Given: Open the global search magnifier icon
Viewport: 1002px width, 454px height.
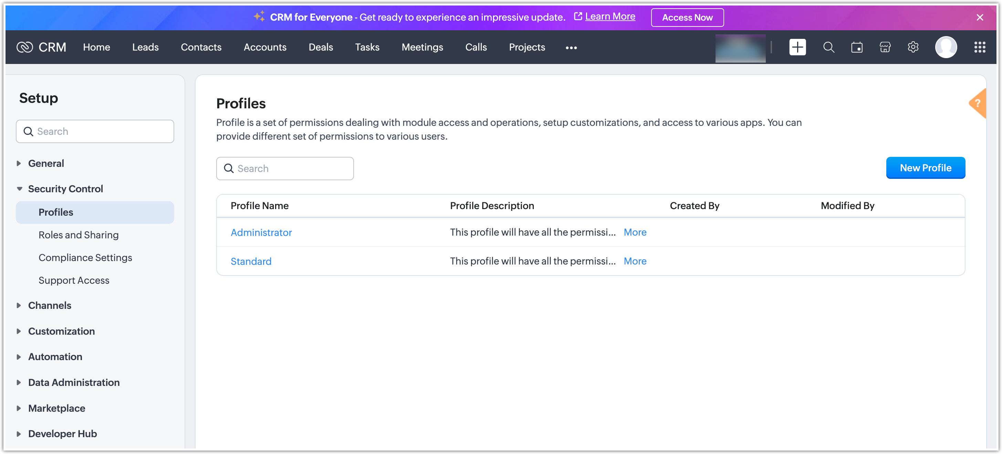Looking at the screenshot, I should click(828, 47).
